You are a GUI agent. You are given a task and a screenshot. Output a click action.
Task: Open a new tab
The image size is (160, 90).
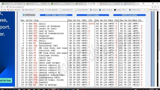click(x=138, y=4)
